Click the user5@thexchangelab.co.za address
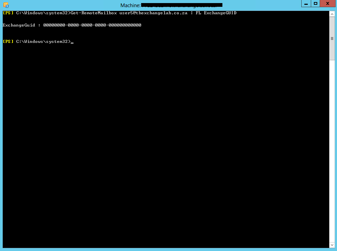The image size is (337, 251). click(x=153, y=13)
